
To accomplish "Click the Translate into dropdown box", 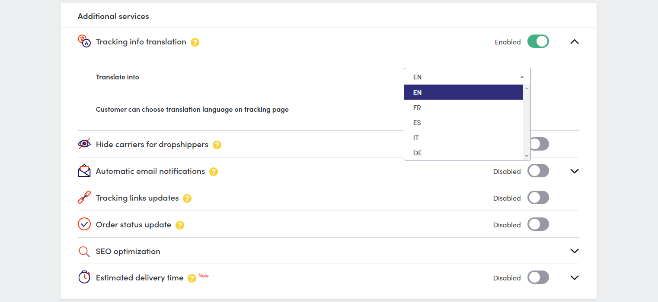I will (x=467, y=77).
